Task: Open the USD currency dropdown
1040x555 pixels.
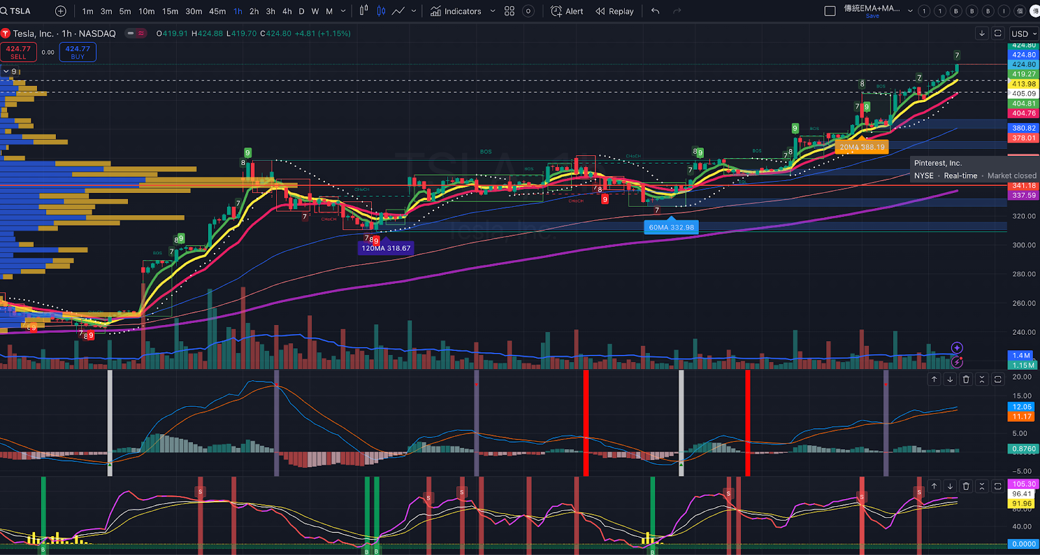Action: click(1024, 34)
